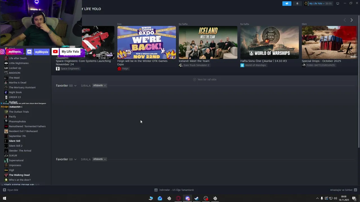Open the notifications bell

(297, 3)
